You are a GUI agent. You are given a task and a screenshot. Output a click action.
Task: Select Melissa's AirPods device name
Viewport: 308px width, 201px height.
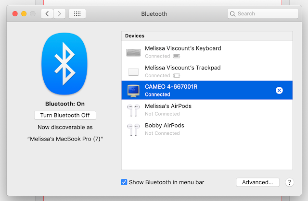168,106
